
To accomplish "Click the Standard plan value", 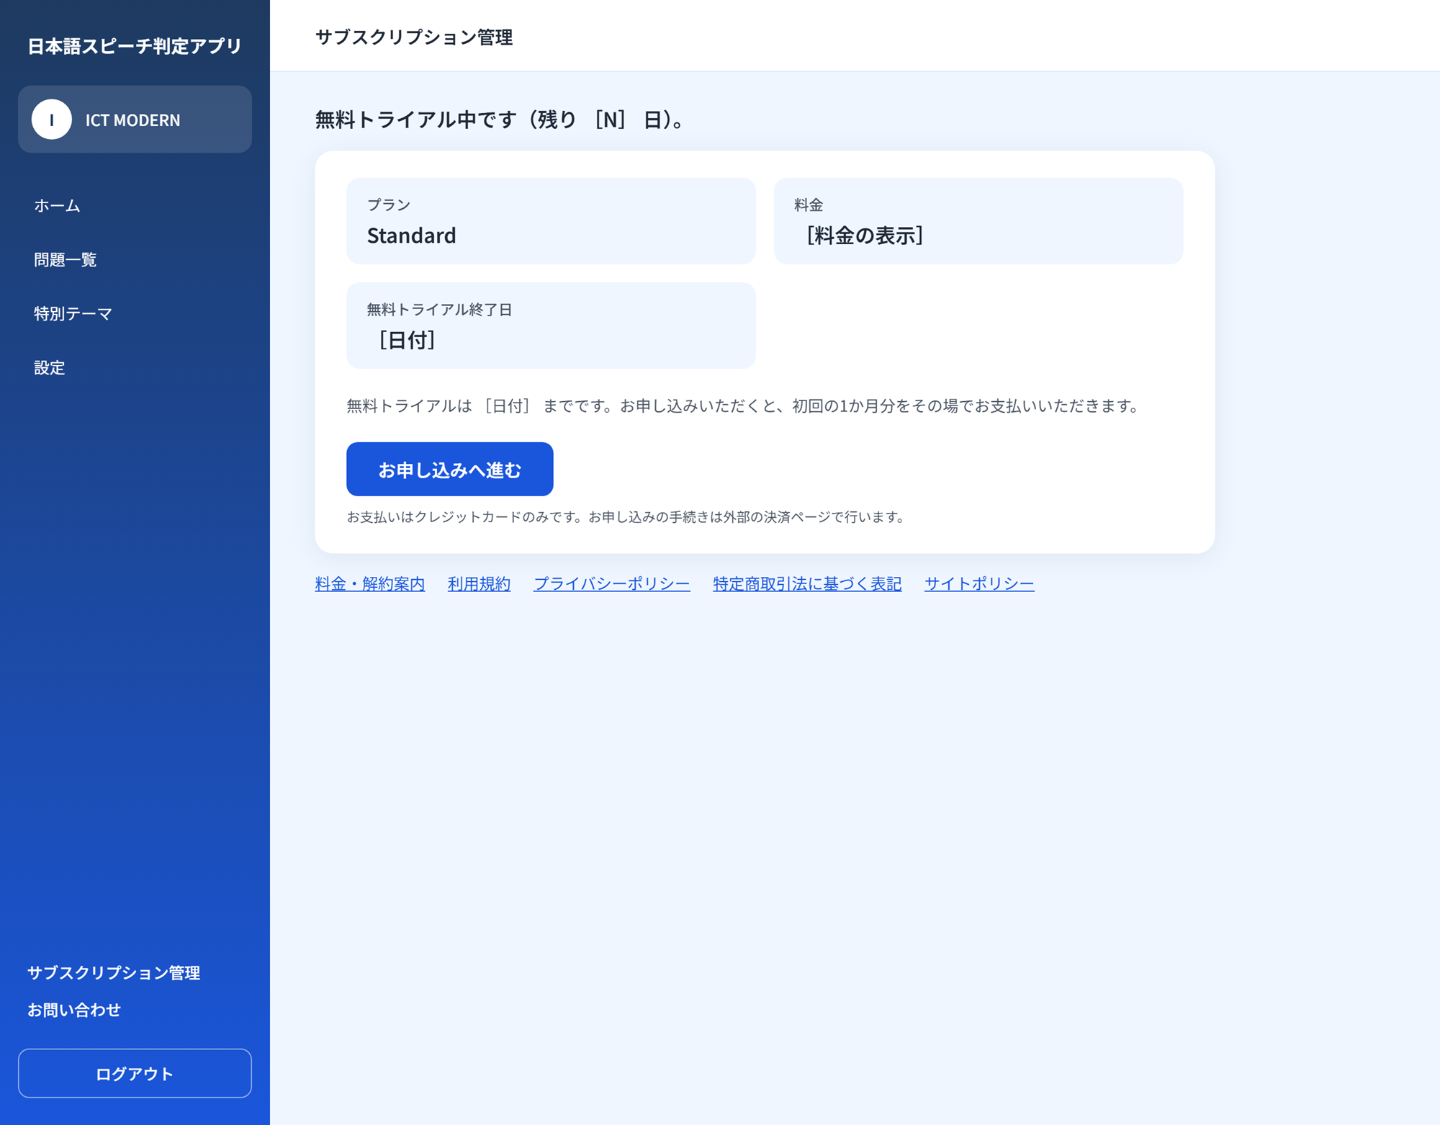I will [411, 236].
